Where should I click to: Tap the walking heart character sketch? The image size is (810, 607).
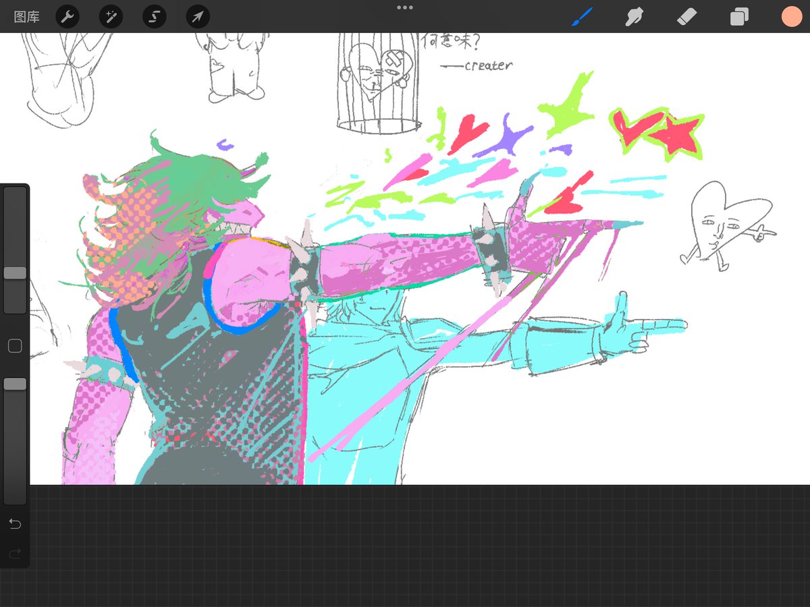pos(728,226)
